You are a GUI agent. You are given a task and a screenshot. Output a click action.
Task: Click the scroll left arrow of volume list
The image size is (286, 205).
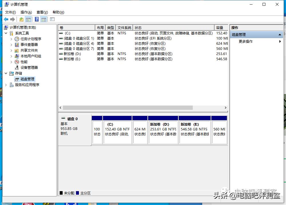[61, 108]
